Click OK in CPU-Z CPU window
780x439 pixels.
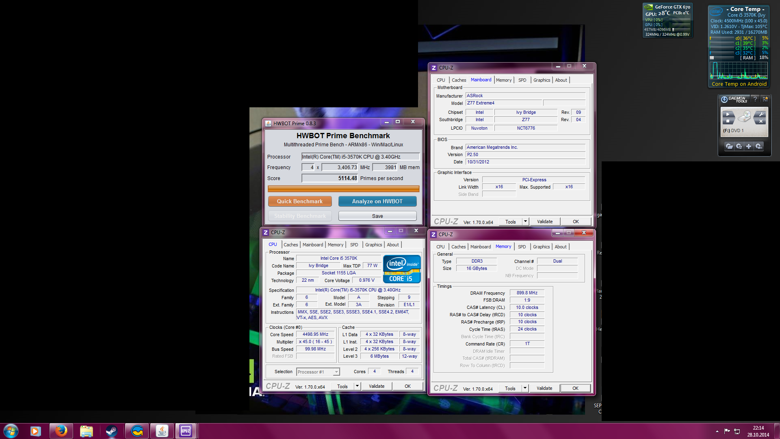(407, 386)
